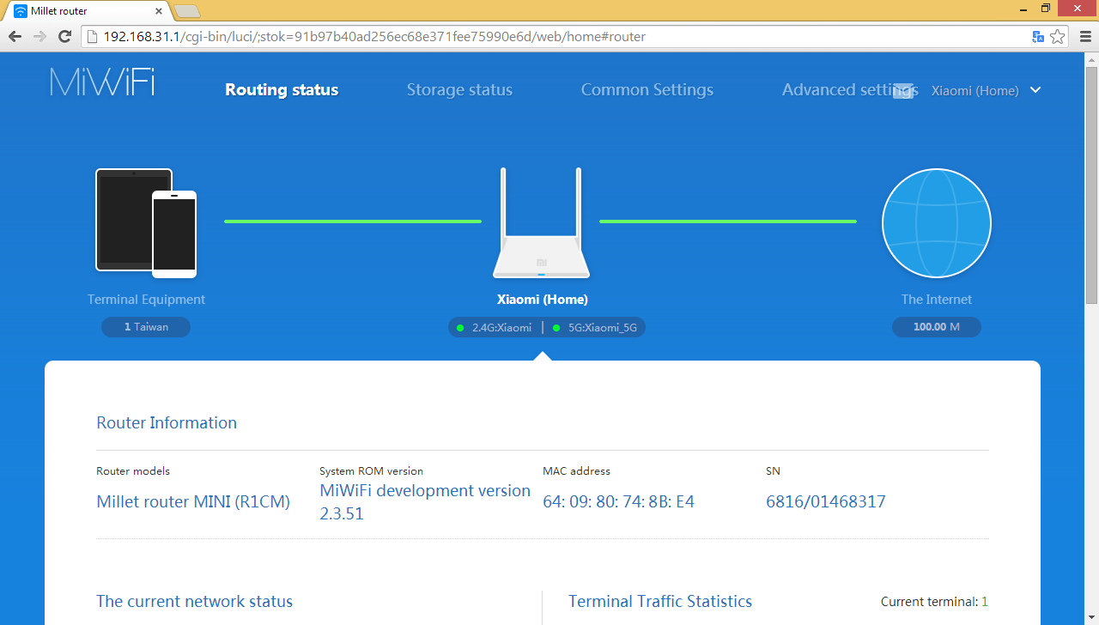The height and width of the screenshot is (625, 1099).
Task: Switch to Common Settings tab
Action: click(647, 90)
